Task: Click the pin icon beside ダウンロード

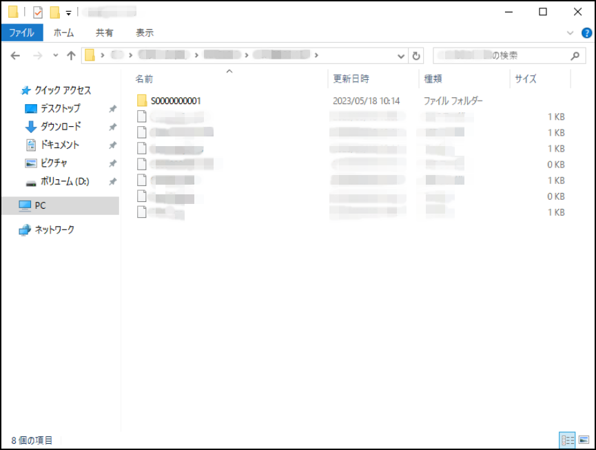Action: pos(112,127)
